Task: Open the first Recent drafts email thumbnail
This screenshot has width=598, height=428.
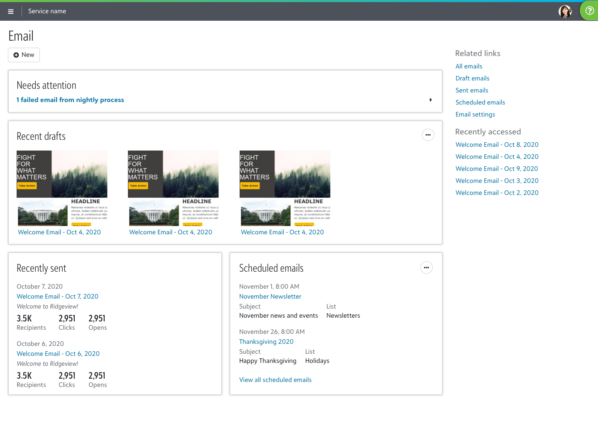Action: [62, 188]
